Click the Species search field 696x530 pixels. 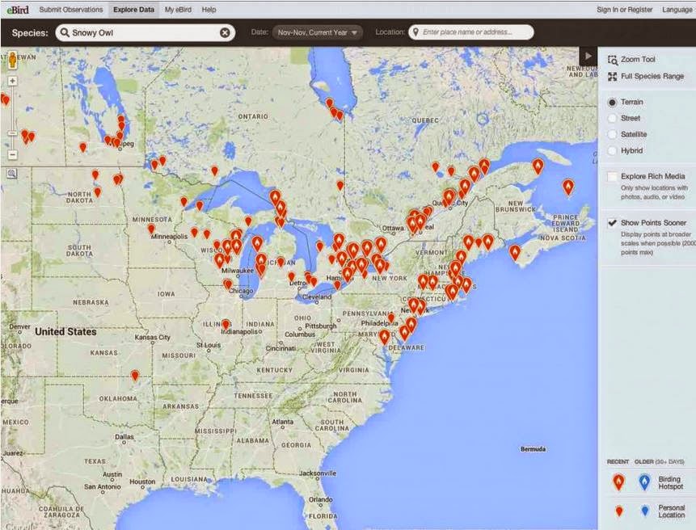click(146, 32)
